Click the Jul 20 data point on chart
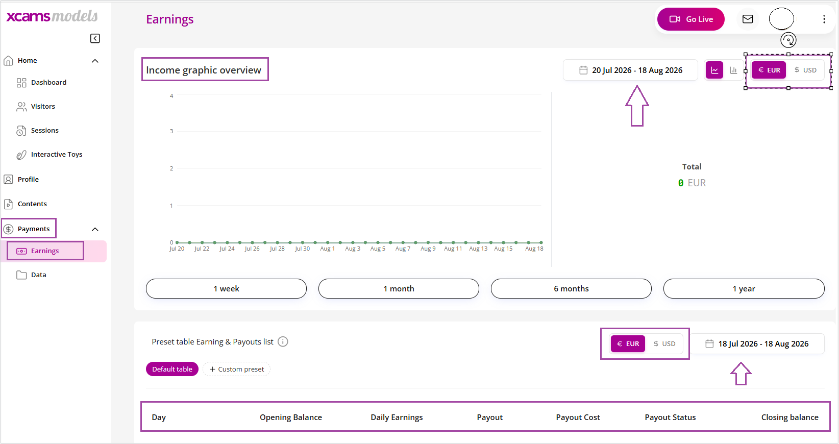This screenshot has height=444, width=839. 177,242
